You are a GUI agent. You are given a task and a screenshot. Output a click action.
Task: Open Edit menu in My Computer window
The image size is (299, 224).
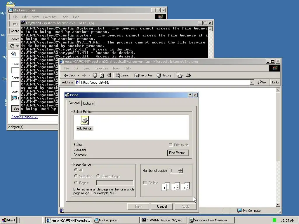pos(25,17)
